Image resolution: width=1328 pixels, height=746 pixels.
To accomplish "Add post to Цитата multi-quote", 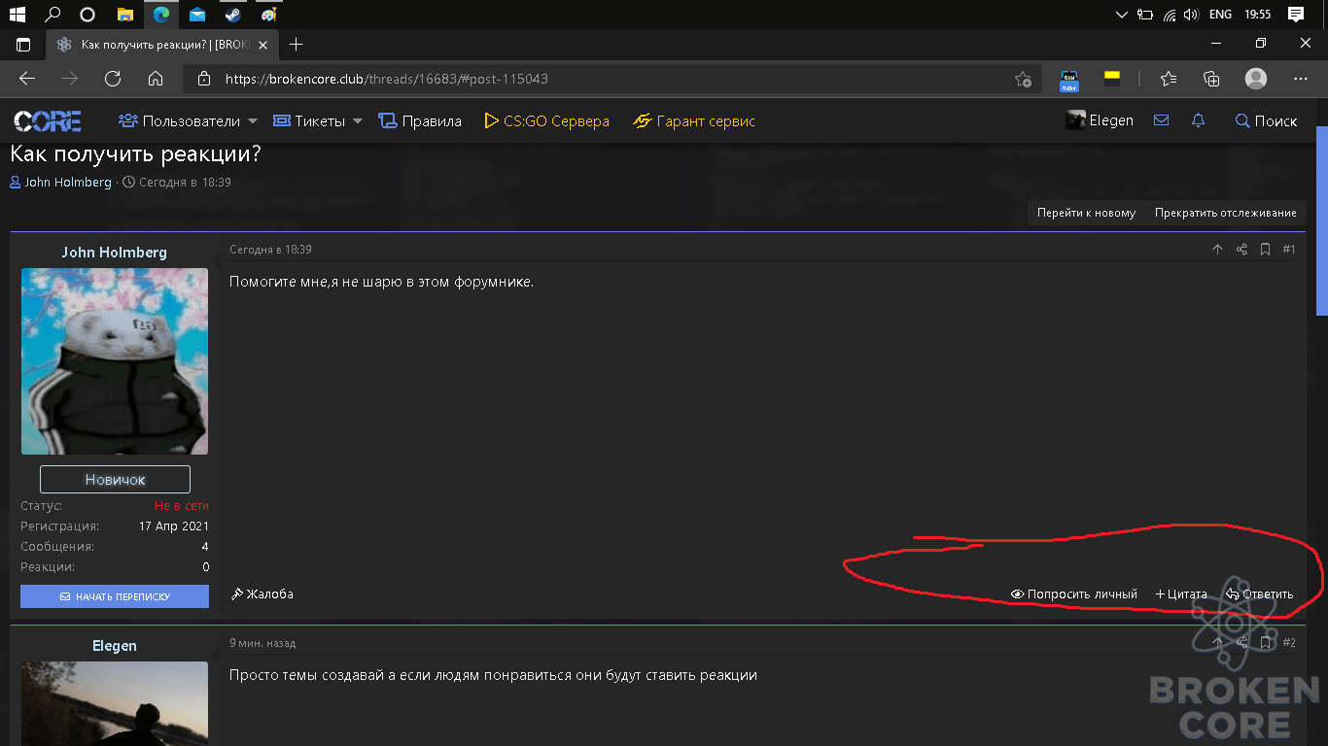I will pos(1181,593).
